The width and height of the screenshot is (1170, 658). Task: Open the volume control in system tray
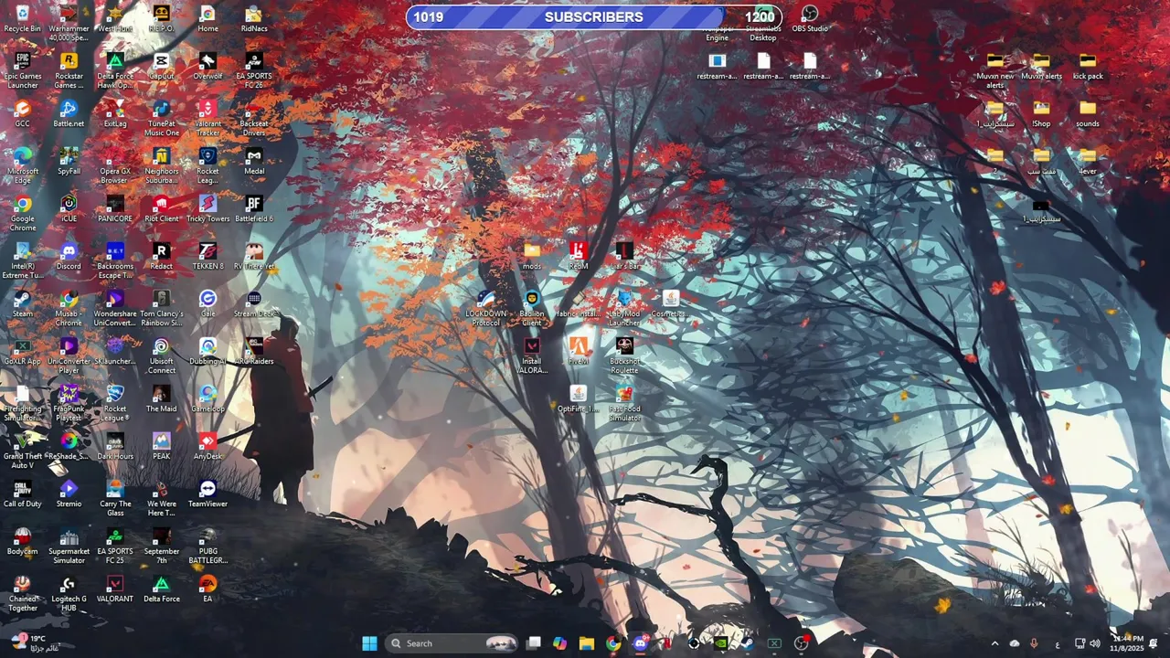pos(1095,643)
